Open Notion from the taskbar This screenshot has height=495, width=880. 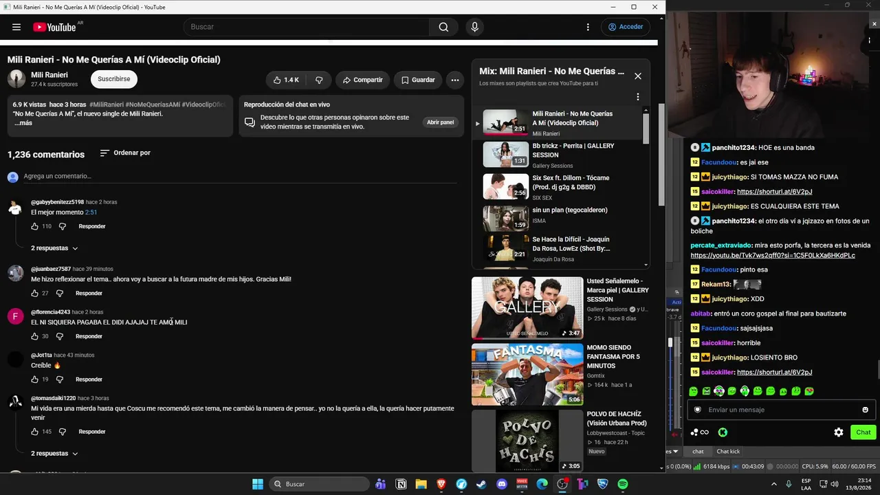tap(401, 484)
